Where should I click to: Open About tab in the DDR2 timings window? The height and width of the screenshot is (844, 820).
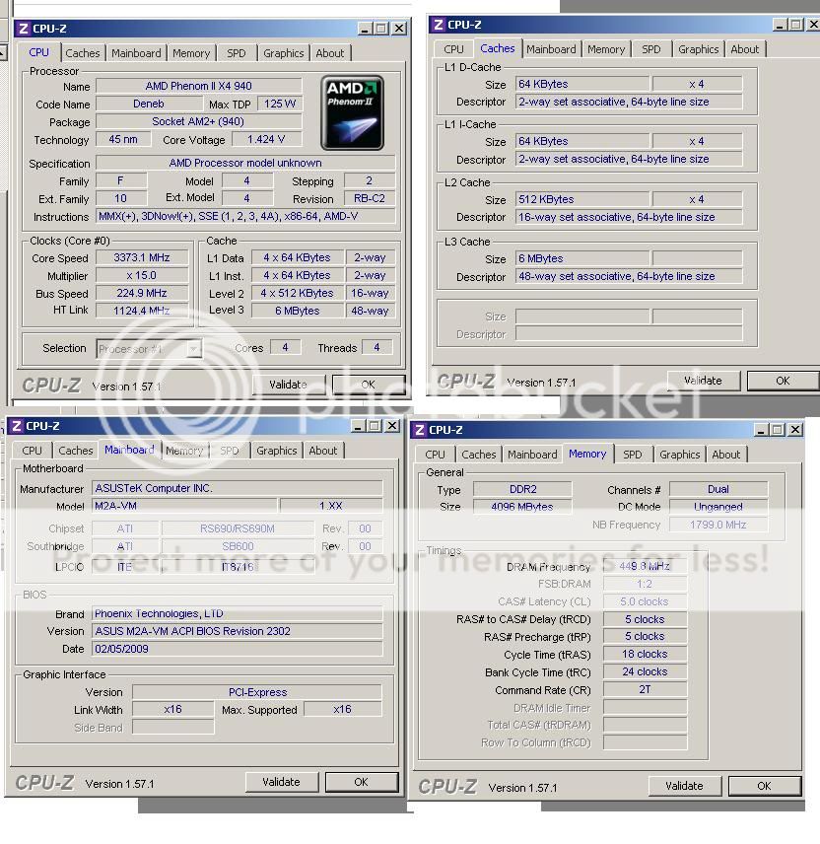tap(726, 455)
